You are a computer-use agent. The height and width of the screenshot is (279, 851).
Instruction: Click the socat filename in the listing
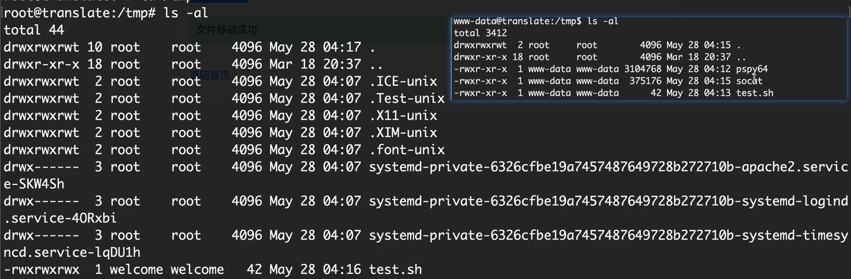coord(749,81)
